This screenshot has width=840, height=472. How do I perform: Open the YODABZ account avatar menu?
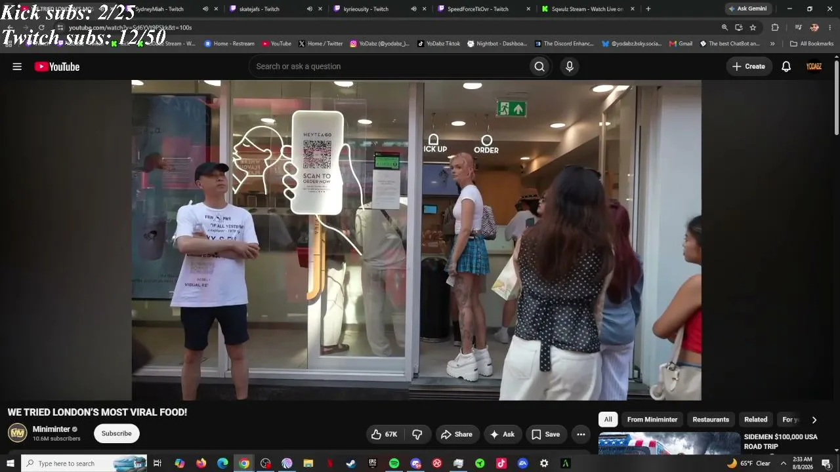[x=814, y=66]
